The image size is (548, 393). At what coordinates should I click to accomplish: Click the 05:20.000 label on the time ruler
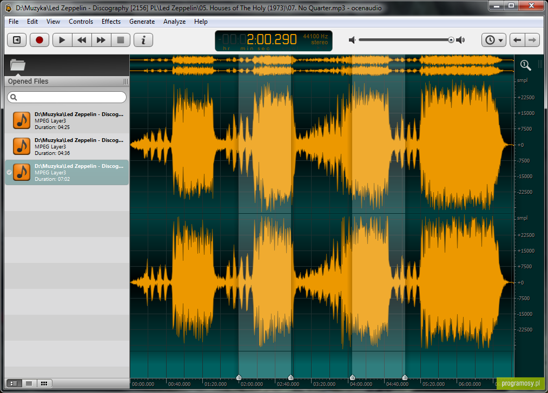tap(433, 384)
